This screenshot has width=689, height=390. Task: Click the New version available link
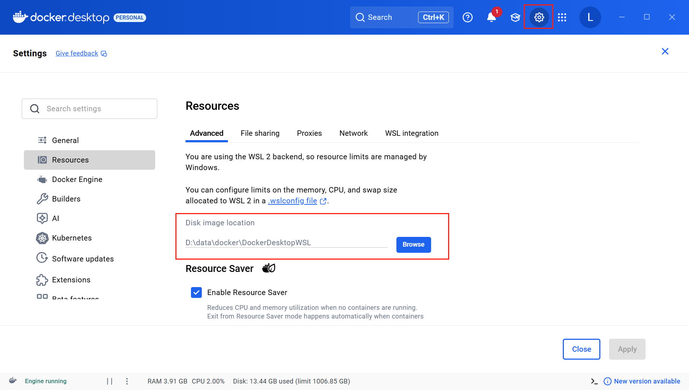[647, 381]
